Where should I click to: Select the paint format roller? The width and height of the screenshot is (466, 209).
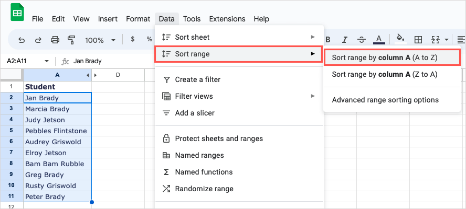click(71, 40)
